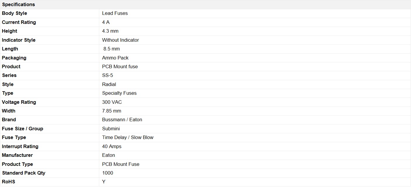The height and width of the screenshot is (188, 411).
Task: Select the 300 VAC voltage rating
Action: click(x=112, y=102)
